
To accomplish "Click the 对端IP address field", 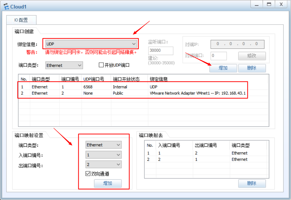I will [237, 44].
